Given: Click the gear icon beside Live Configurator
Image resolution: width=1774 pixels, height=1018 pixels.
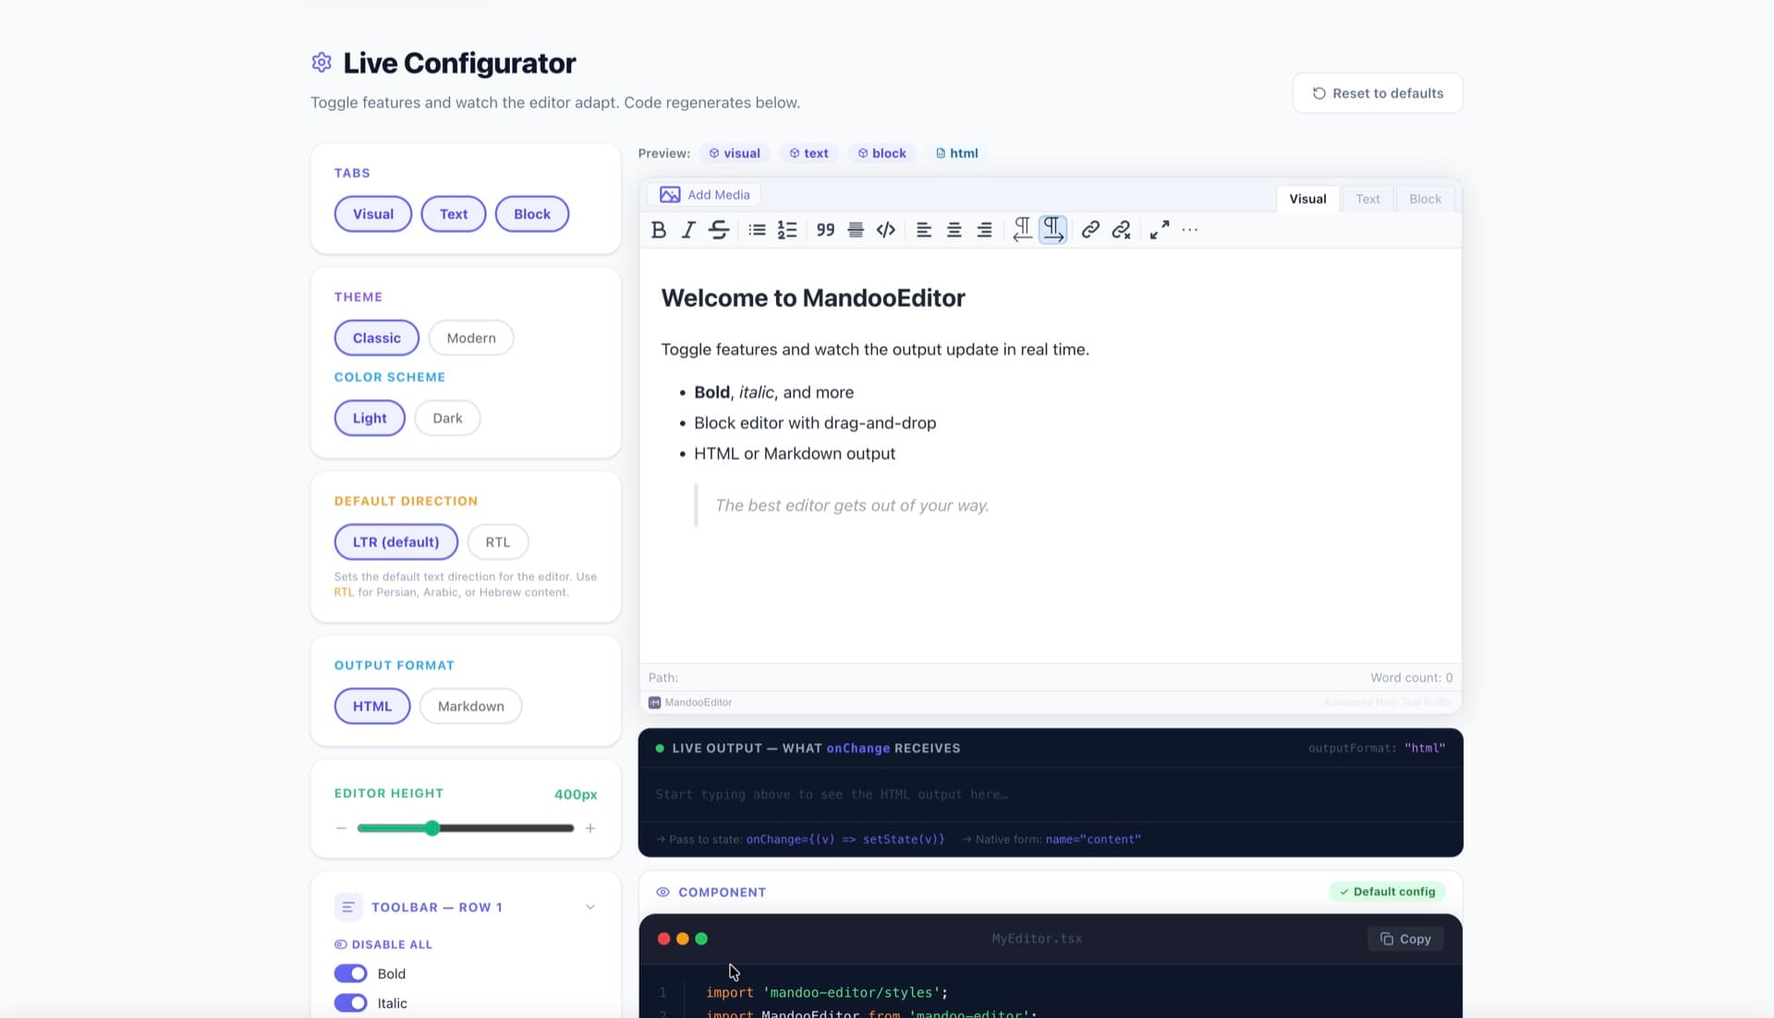Looking at the screenshot, I should [x=322, y=62].
